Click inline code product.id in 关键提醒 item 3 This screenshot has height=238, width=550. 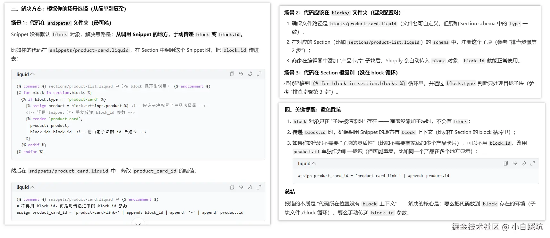pyautogui.click(x=306, y=152)
